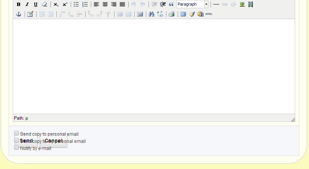Click insert column after icon
This screenshot has height=169, width=309.
tap(100, 14)
